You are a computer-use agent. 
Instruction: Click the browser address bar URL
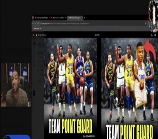click(x=66, y=23)
